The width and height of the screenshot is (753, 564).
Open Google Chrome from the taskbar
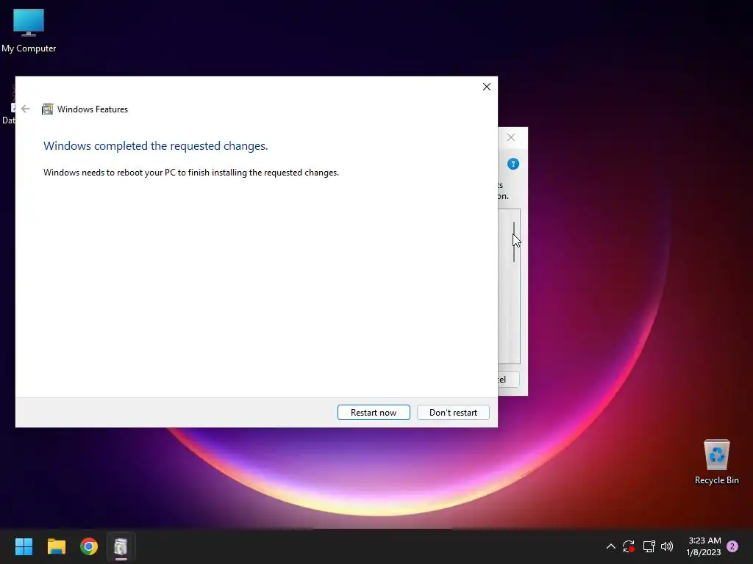pyautogui.click(x=89, y=546)
